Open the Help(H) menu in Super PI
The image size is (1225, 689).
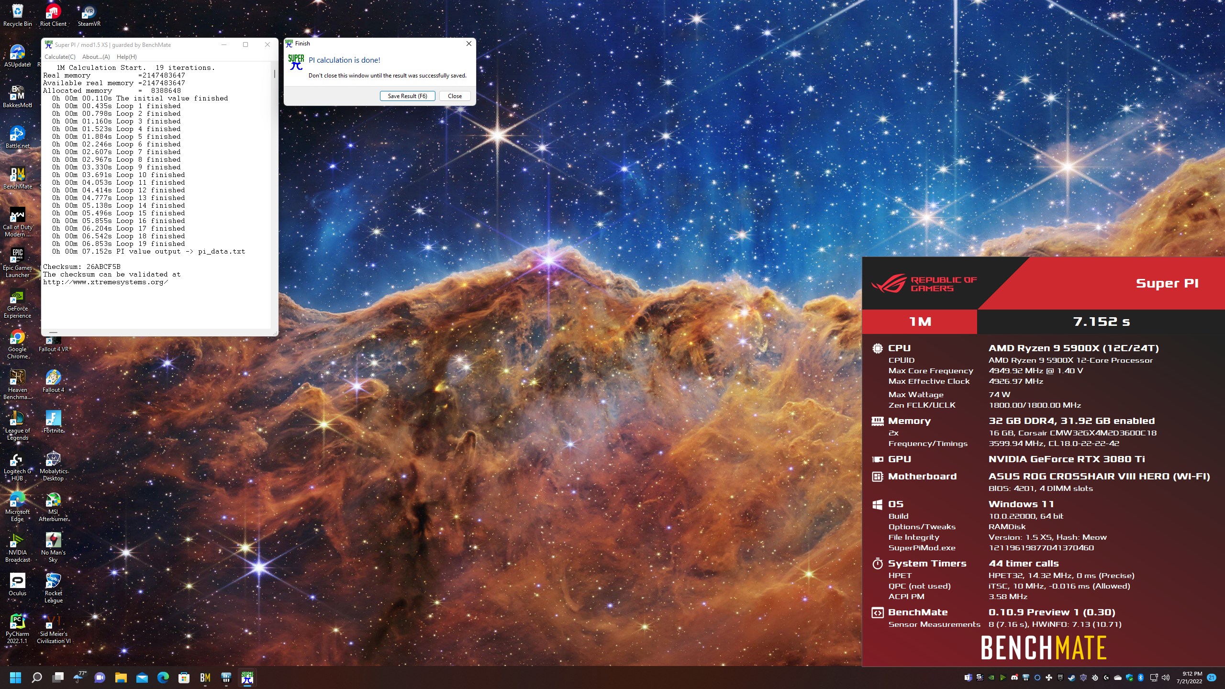[x=126, y=56]
